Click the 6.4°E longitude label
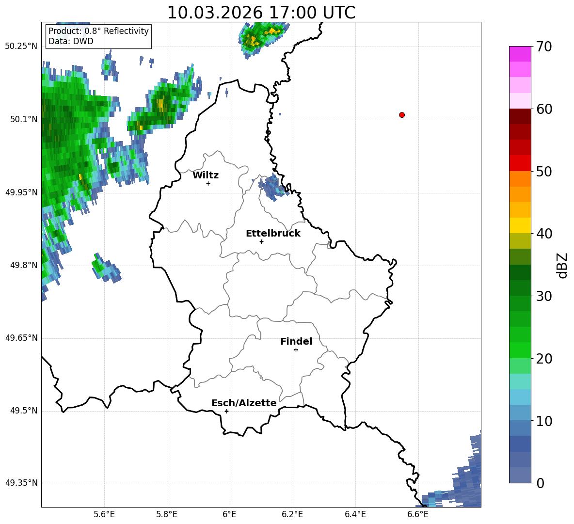574x524 pixels. click(355, 514)
